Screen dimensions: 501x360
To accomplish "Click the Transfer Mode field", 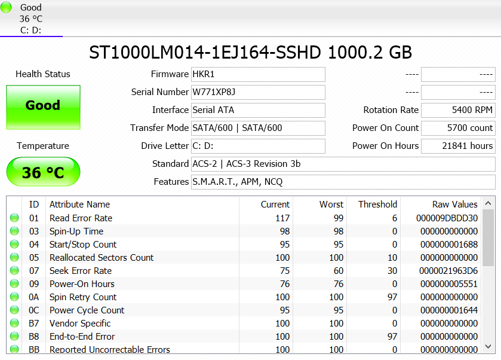I will click(258, 128).
